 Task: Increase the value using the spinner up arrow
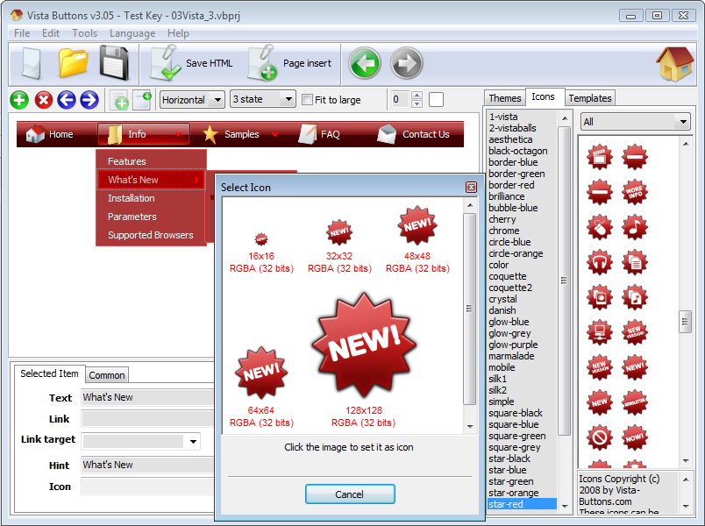[417, 96]
